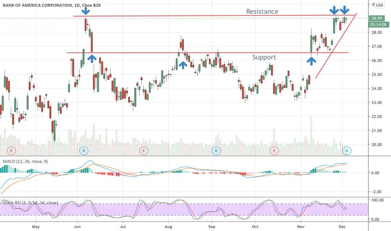Click the Oct label on time axis
The image size is (391, 231).
click(x=255, y=227)
